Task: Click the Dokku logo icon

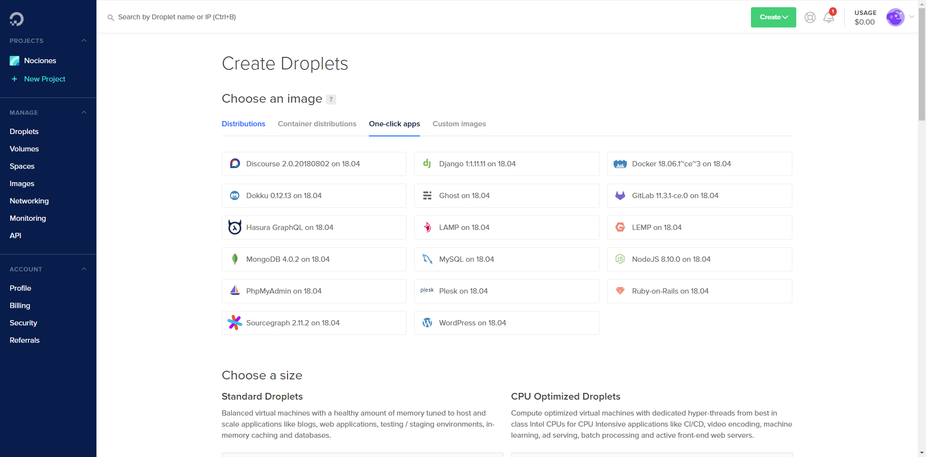Action: [235, 196]
